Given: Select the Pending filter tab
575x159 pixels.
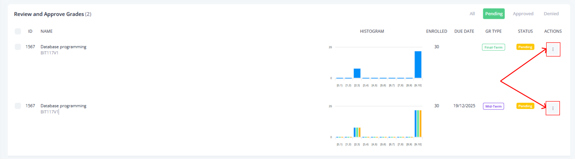Looking at the screenshot, I should tap(494, 14).
